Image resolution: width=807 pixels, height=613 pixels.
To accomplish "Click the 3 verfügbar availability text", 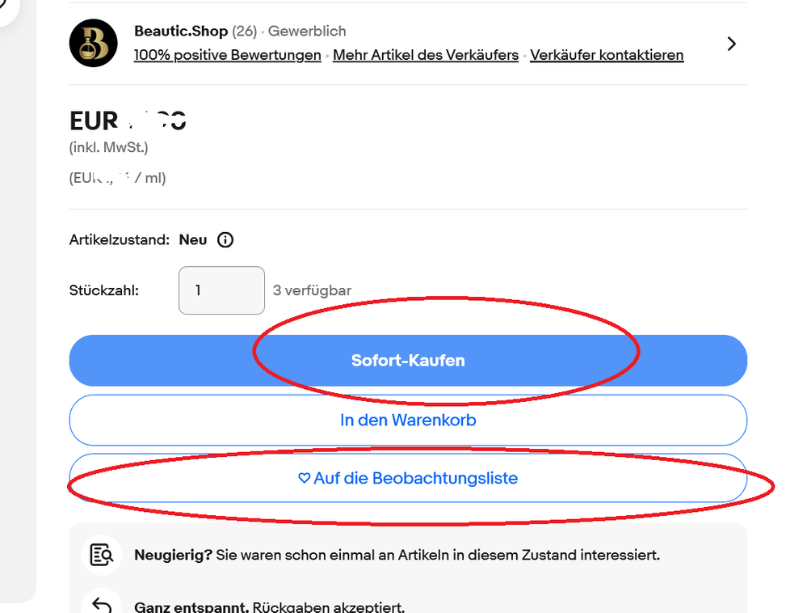I will pos(312,290).
